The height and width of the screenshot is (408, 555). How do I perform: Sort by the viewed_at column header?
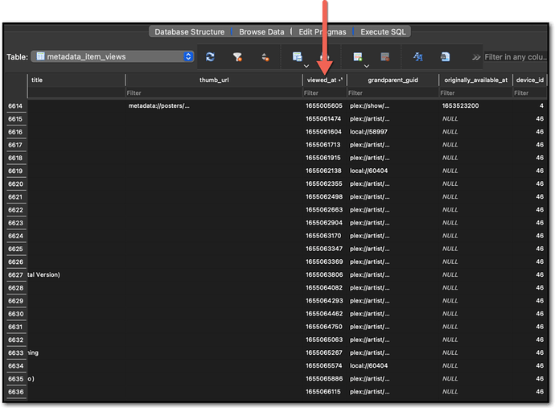point(325,80)
